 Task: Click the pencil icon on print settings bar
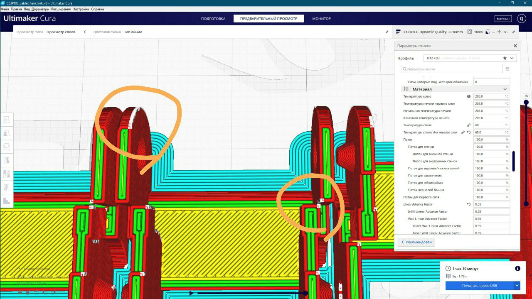pyautogui.click(x=514, y=32)
